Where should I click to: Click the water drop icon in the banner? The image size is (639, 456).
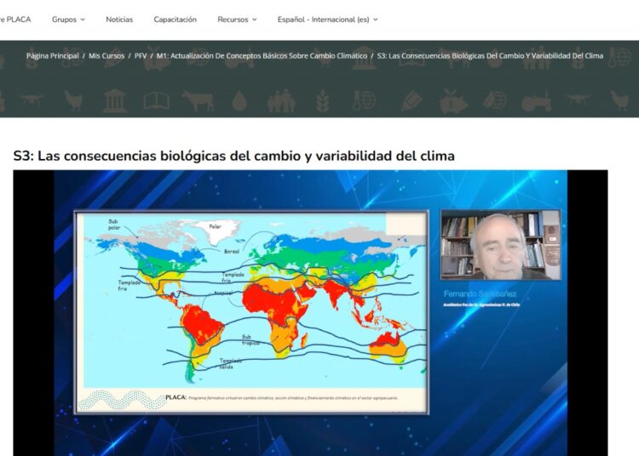click(x=241, y=101)
